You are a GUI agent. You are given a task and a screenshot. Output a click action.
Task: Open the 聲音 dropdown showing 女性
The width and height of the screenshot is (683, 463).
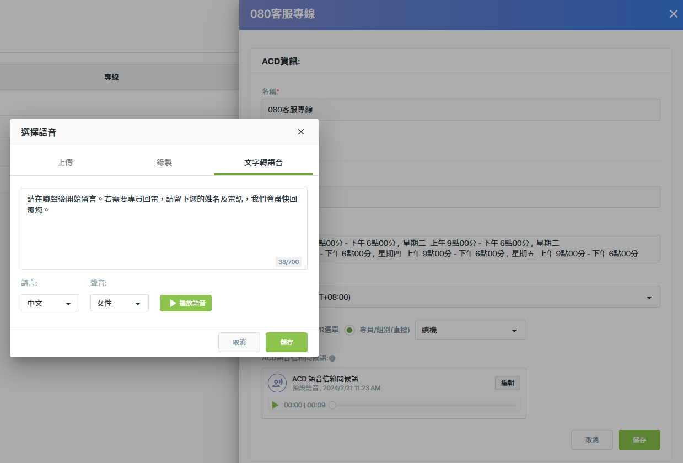120,303
